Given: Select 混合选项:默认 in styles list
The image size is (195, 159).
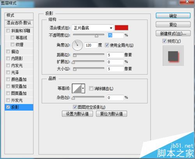Looking at the screenshot, I should (19, 23).
